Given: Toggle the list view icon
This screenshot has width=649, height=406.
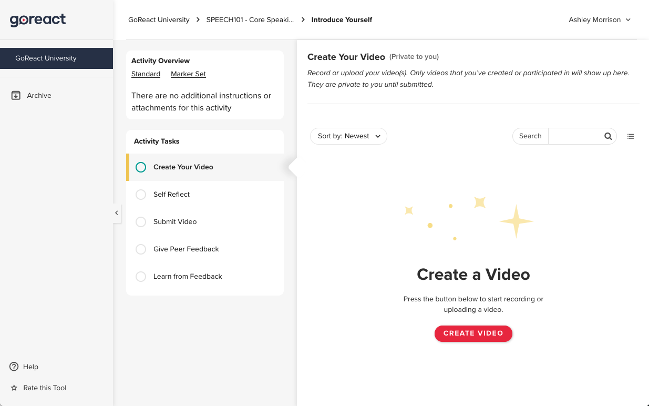Looking at the screenshot, I should (x=631, y=136).
